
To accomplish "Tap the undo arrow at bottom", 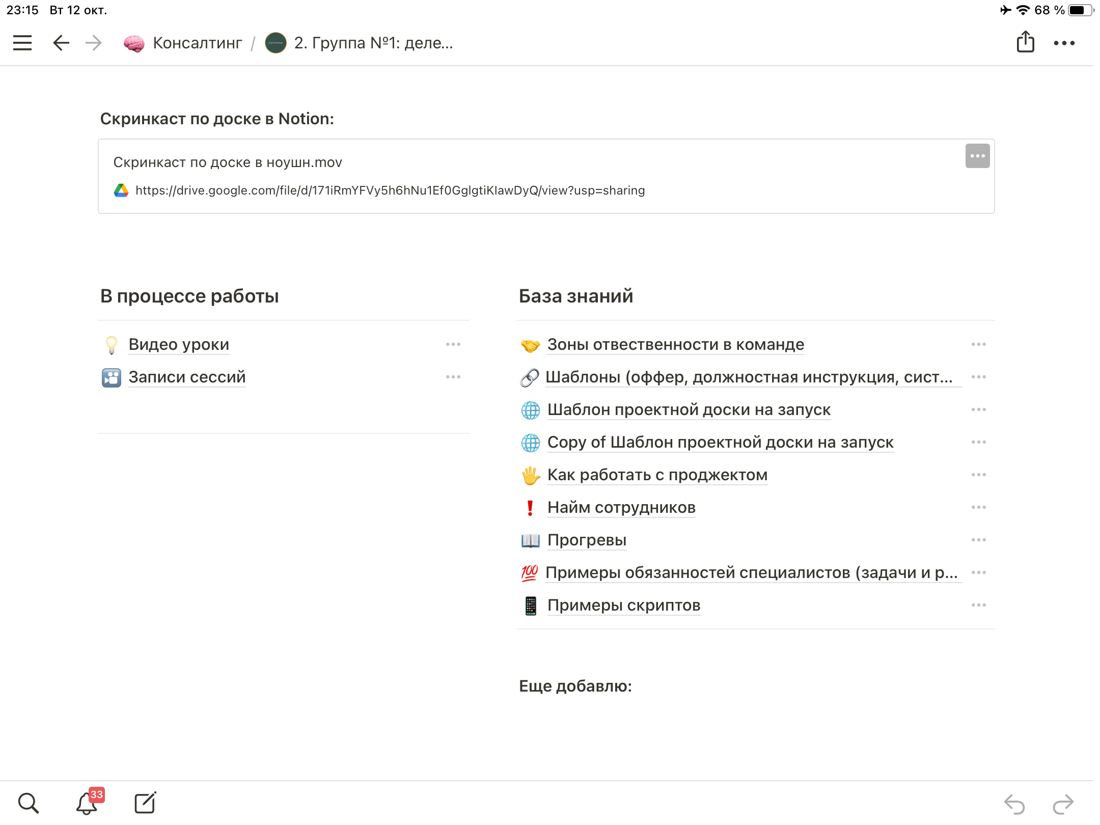I will click(1014, 804).
